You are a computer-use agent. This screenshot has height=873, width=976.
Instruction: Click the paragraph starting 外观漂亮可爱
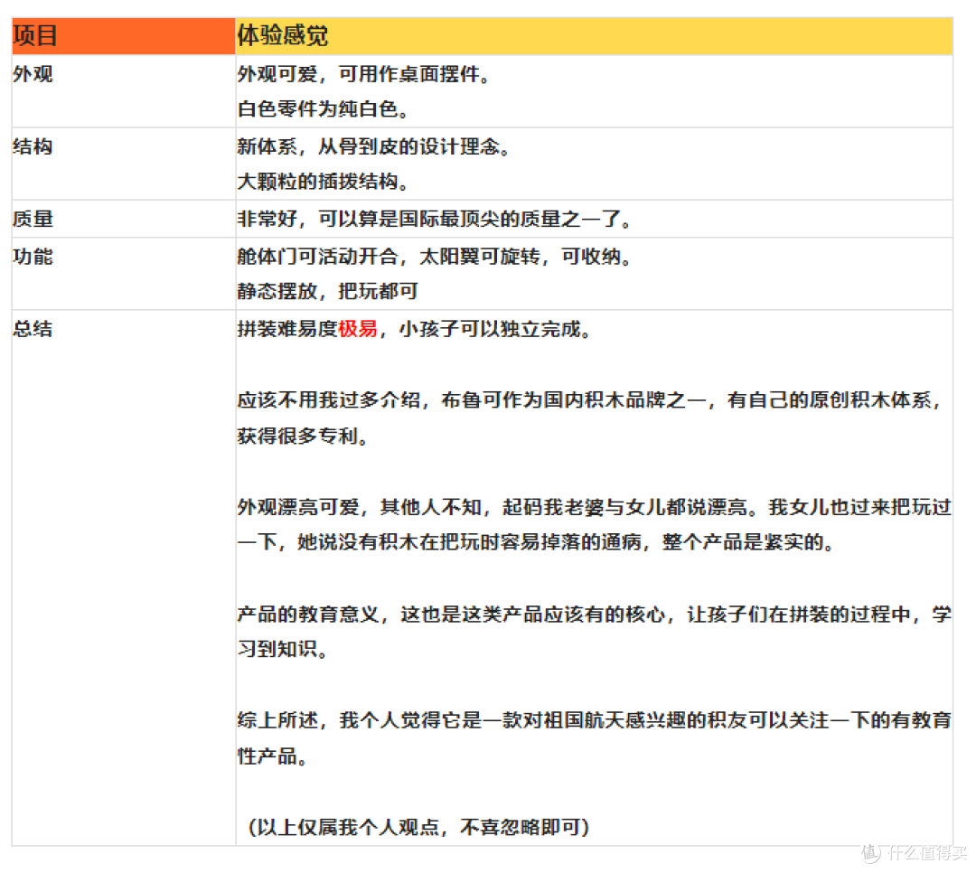point(595,524)
